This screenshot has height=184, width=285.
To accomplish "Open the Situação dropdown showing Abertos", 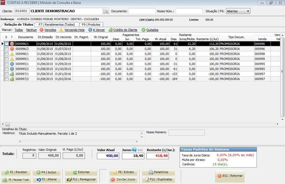I will pos(238,11).
